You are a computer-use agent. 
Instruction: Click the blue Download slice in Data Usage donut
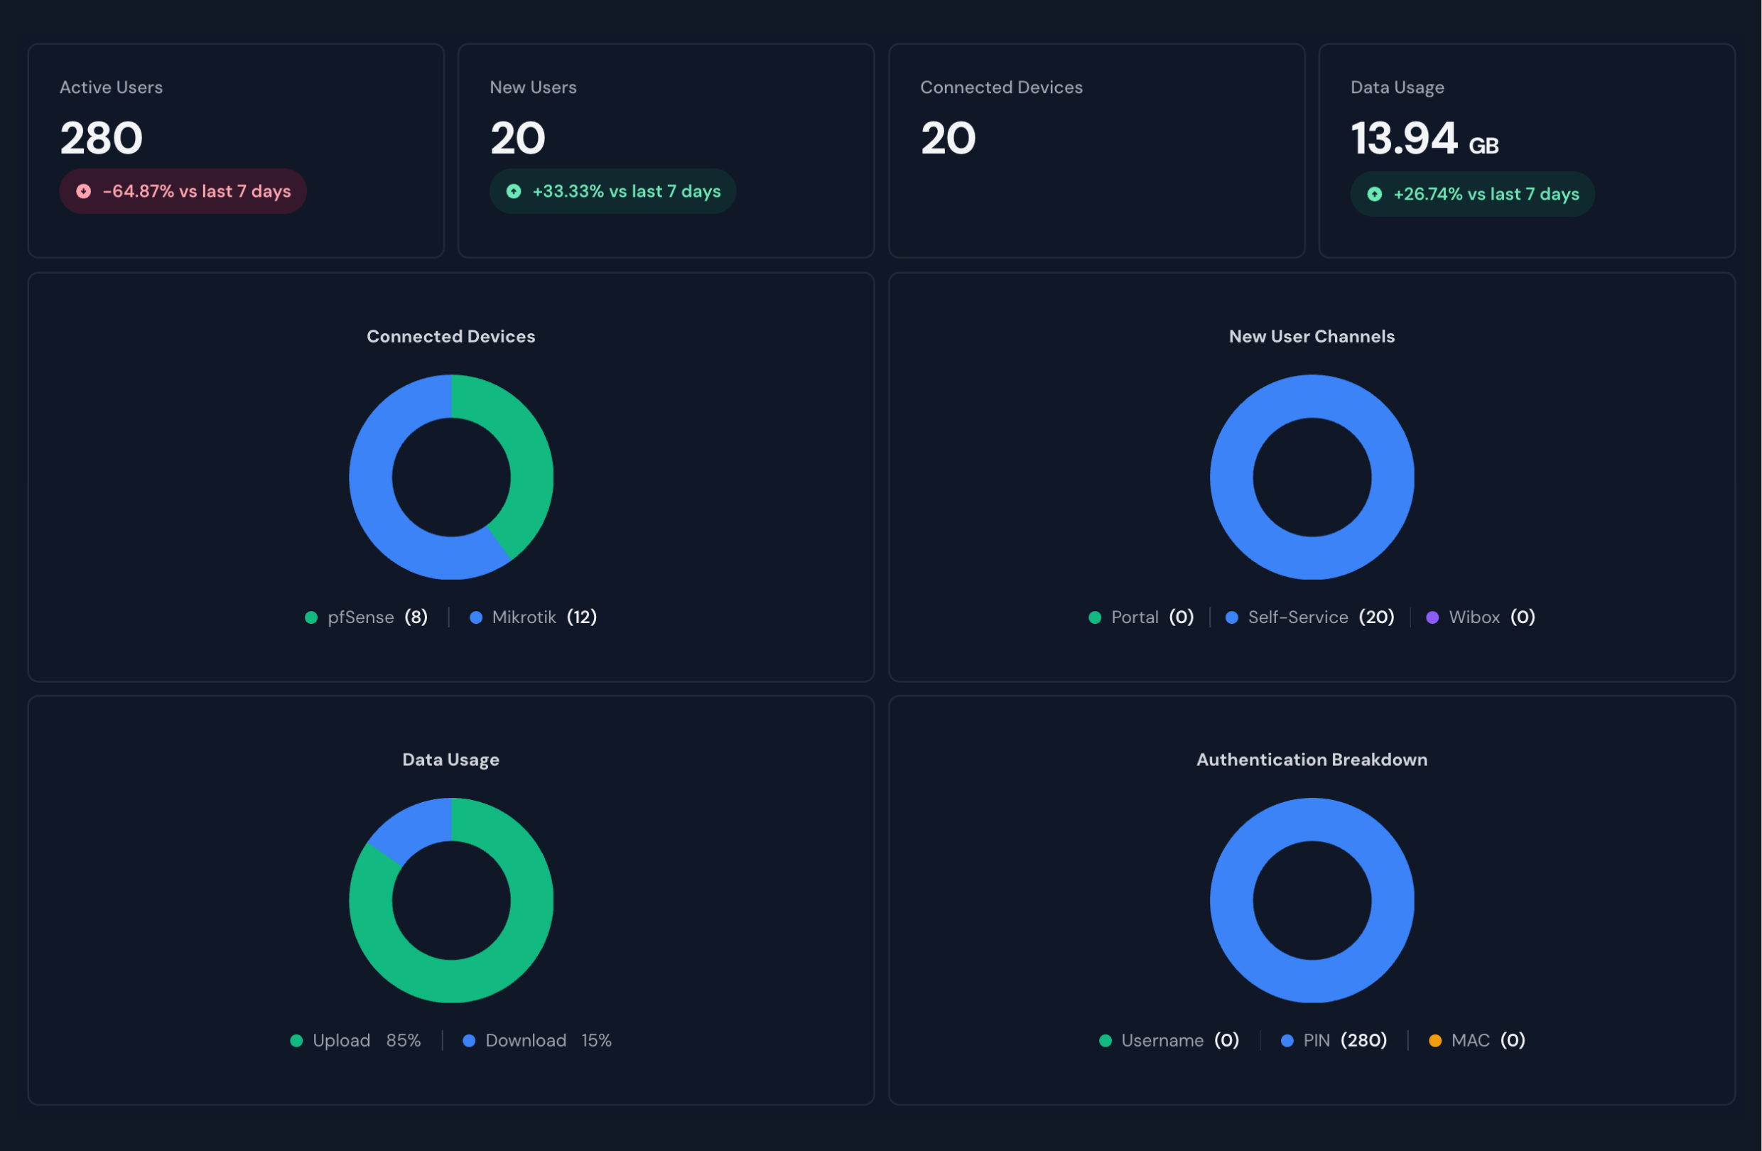pos(416,829)
